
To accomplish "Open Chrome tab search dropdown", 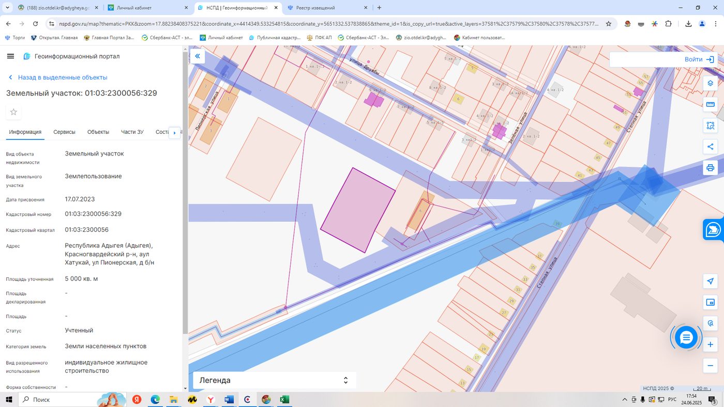I will click(x=7, y=8).
